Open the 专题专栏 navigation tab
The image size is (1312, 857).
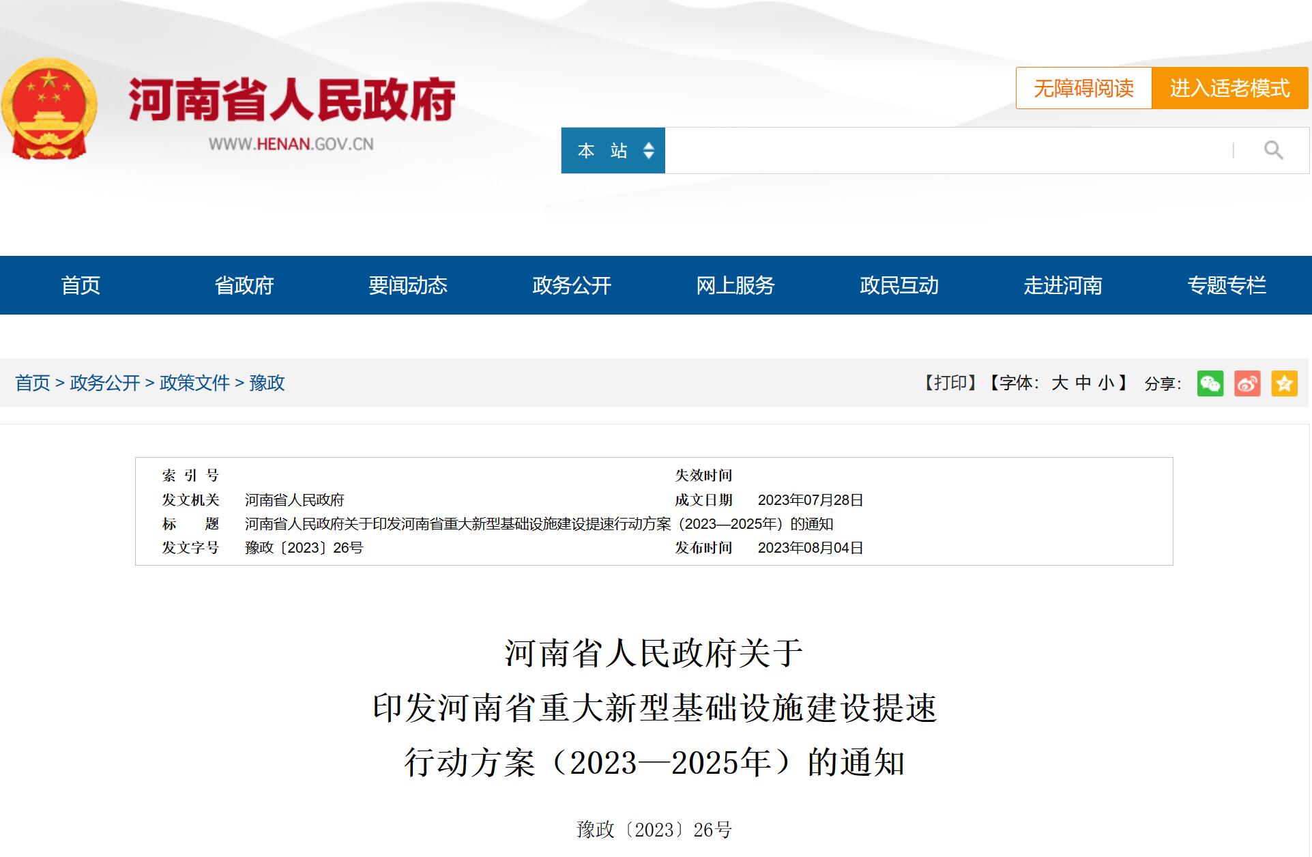(1227, 285)
